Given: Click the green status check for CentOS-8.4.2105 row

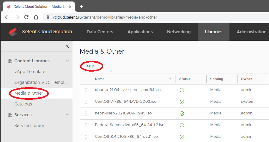Looking at the screenshot, I should pos(182,137).
